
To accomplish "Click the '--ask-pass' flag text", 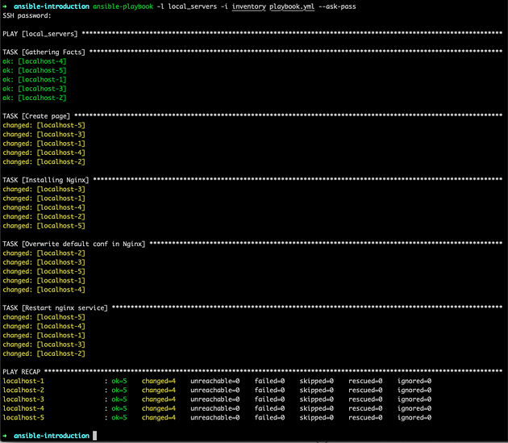I will (337, 6).
